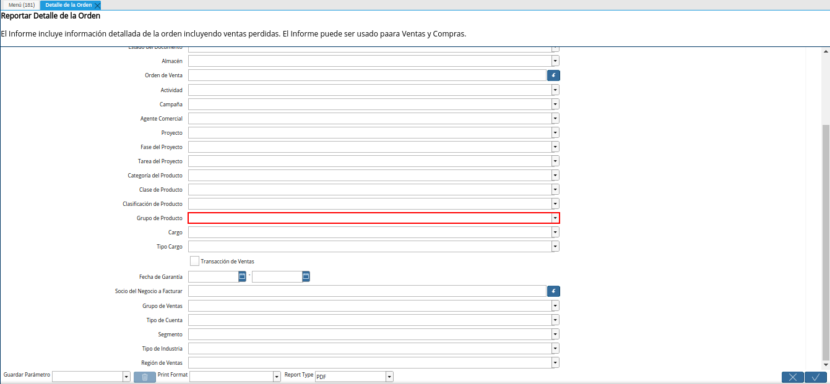Open the Fecha de Garantía end calendar
The image size is (830, 384).
(x=306, y=276)
